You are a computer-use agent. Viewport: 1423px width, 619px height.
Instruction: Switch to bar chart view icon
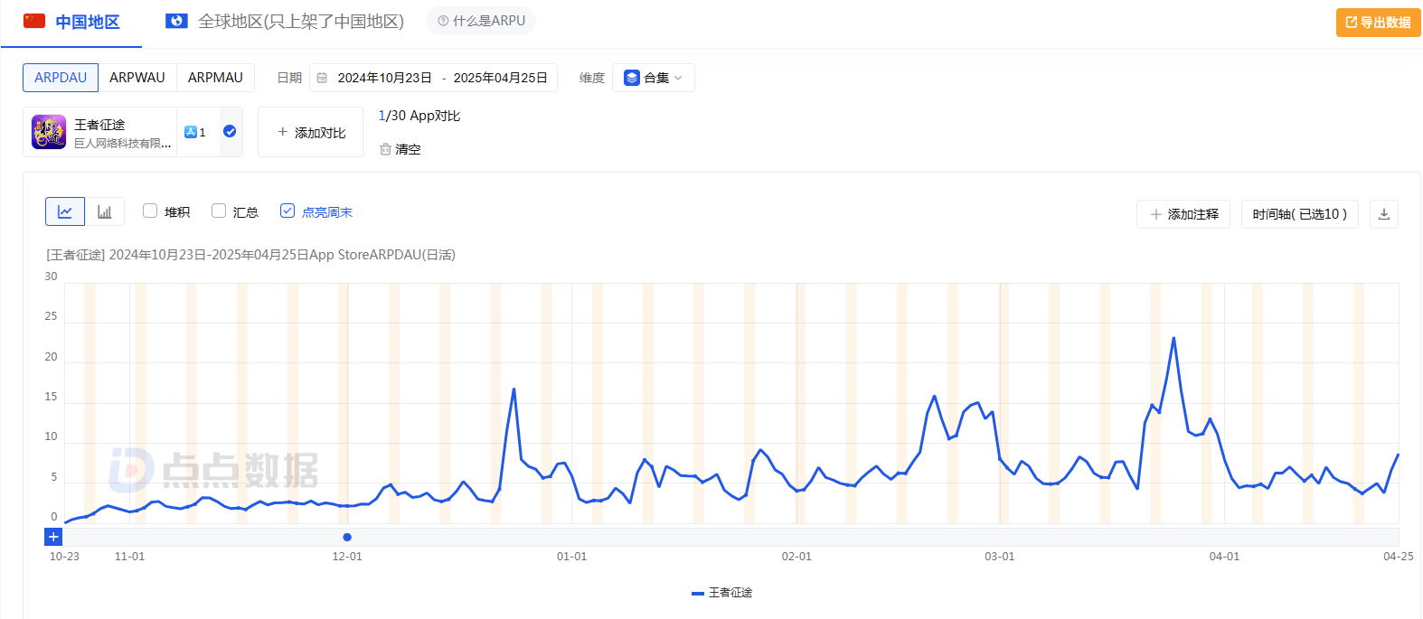[x=105, y=211]
